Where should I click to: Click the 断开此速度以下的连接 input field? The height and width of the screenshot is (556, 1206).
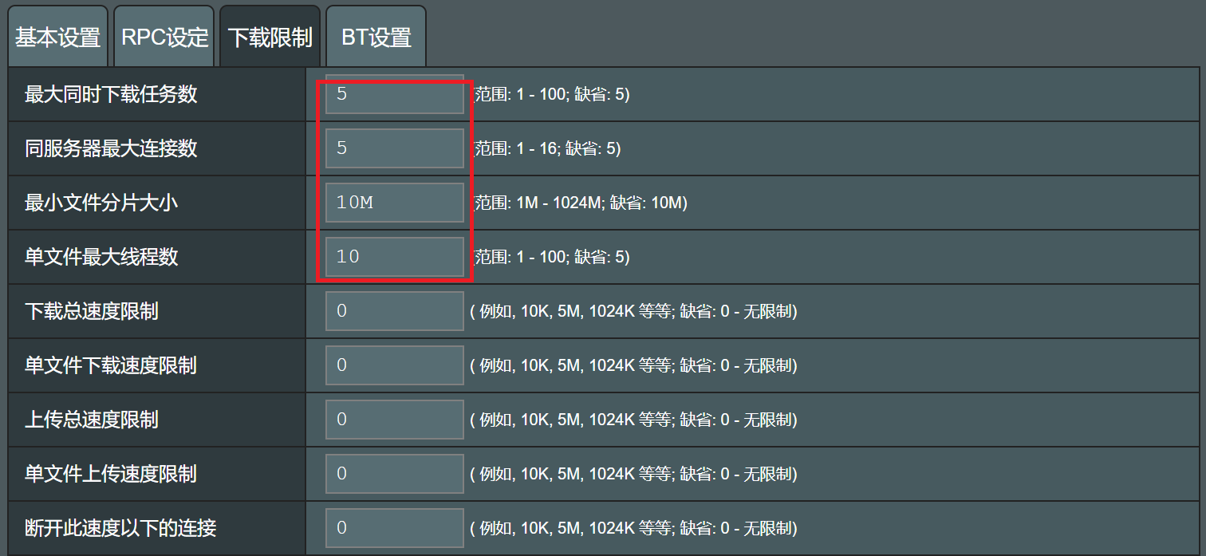pyautogui.click(x=394, y=528)
